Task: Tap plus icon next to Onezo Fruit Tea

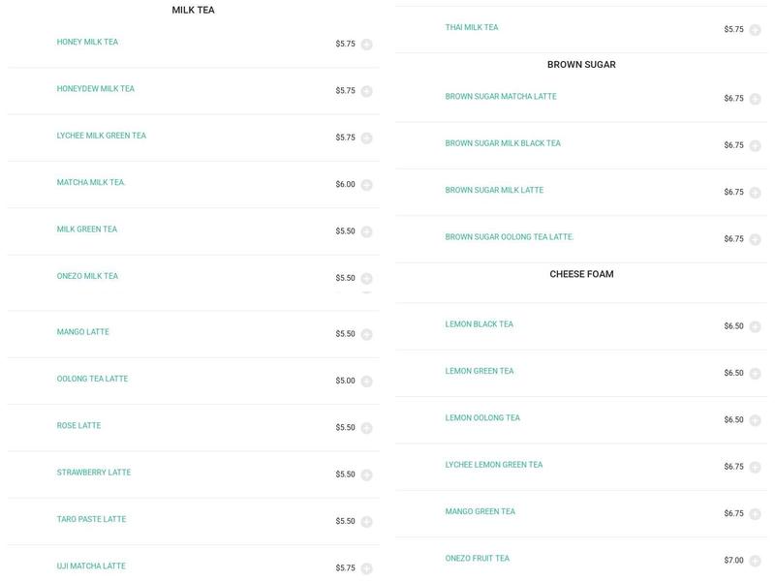Action: pos(755,561)
